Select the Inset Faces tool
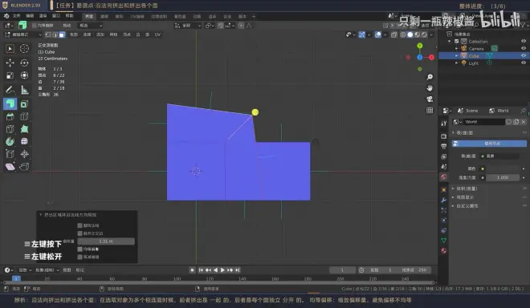 pos(24,104)
